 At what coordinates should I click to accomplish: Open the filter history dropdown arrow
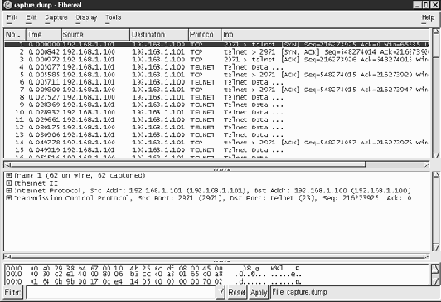[220, 292]
